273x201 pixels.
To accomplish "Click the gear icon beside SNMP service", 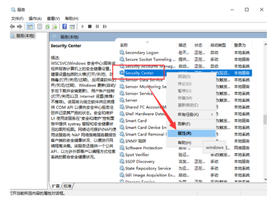I will coord(122,141).
